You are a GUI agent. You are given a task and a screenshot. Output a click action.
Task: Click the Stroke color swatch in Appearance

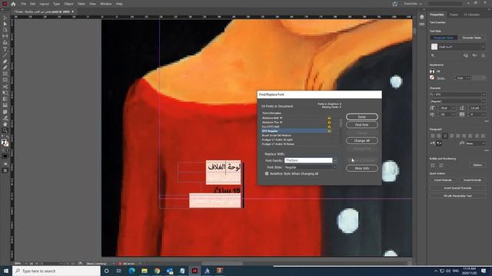point(432,77)
